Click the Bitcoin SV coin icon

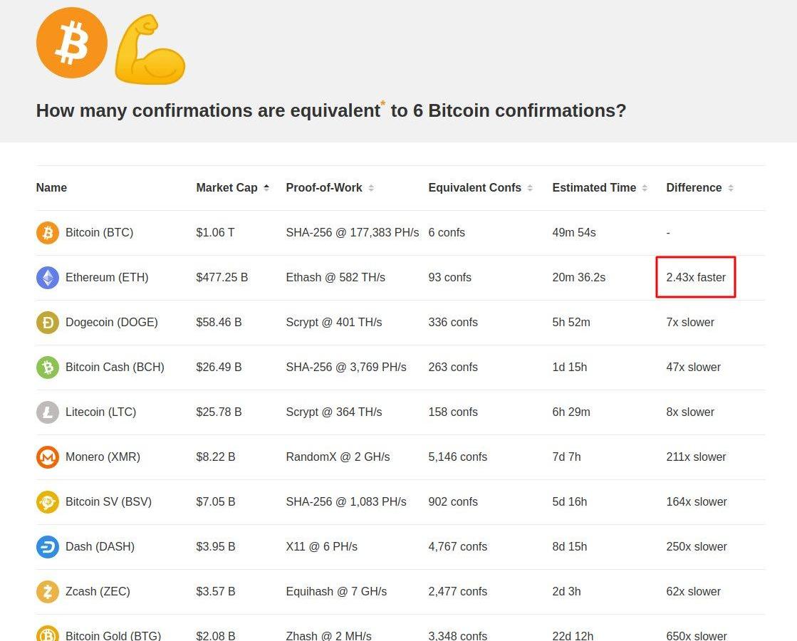click(48, 502)
